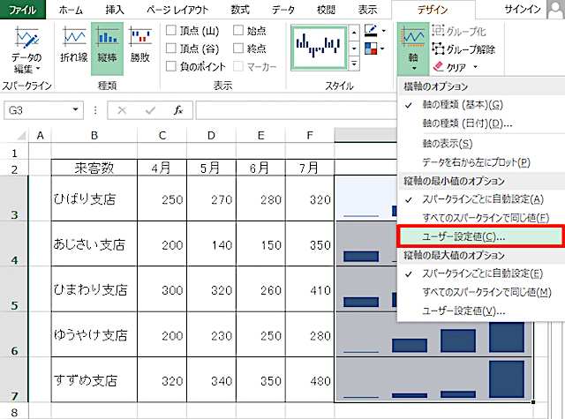Switch to the ホーム tab
This screenshot has height=419, width=565.
click(x=71, y=10)
